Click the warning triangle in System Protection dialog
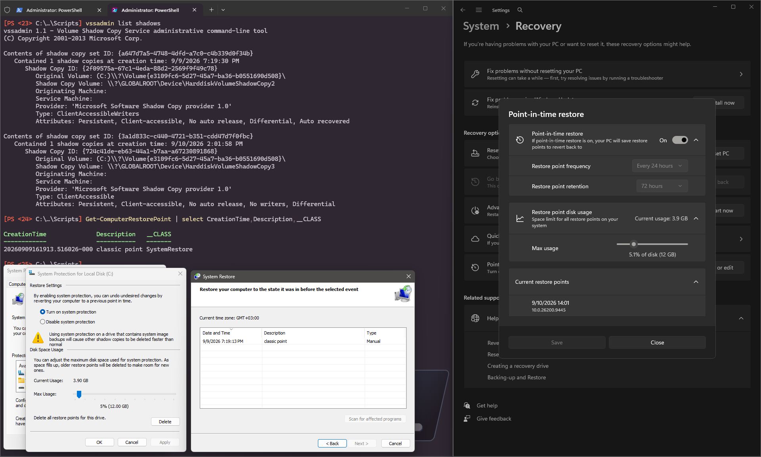 [38, 338]
